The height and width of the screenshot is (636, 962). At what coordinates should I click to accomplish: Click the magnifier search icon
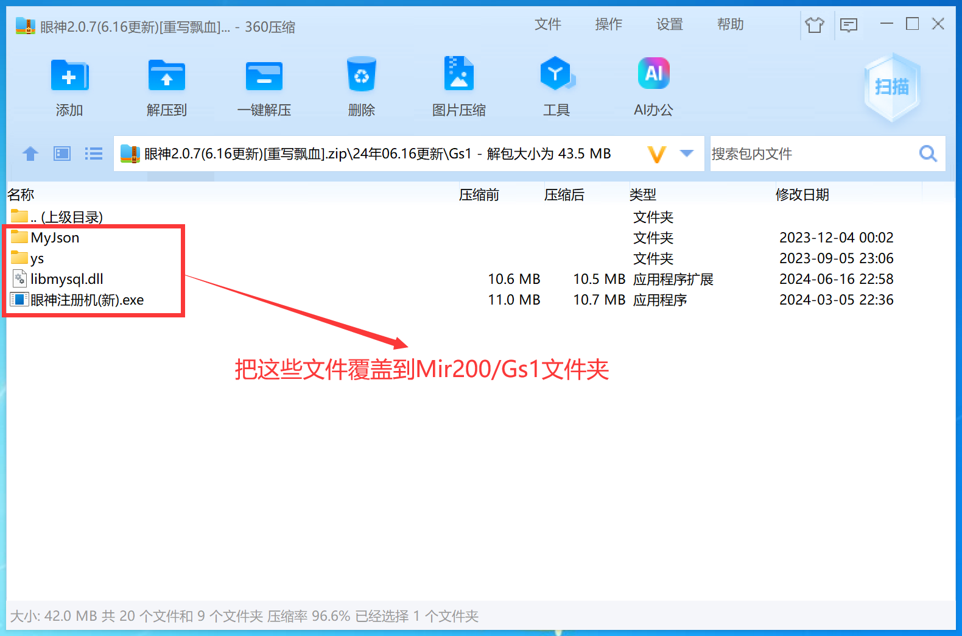point(928,154)
